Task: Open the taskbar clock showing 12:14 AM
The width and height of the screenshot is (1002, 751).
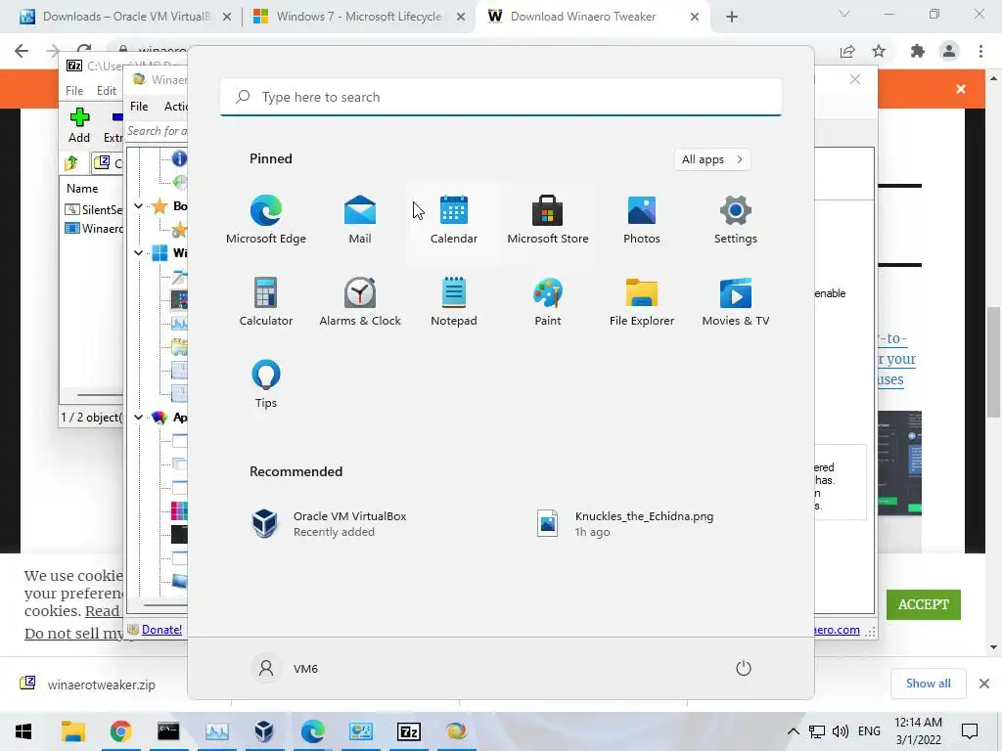Action: point(918,731)
